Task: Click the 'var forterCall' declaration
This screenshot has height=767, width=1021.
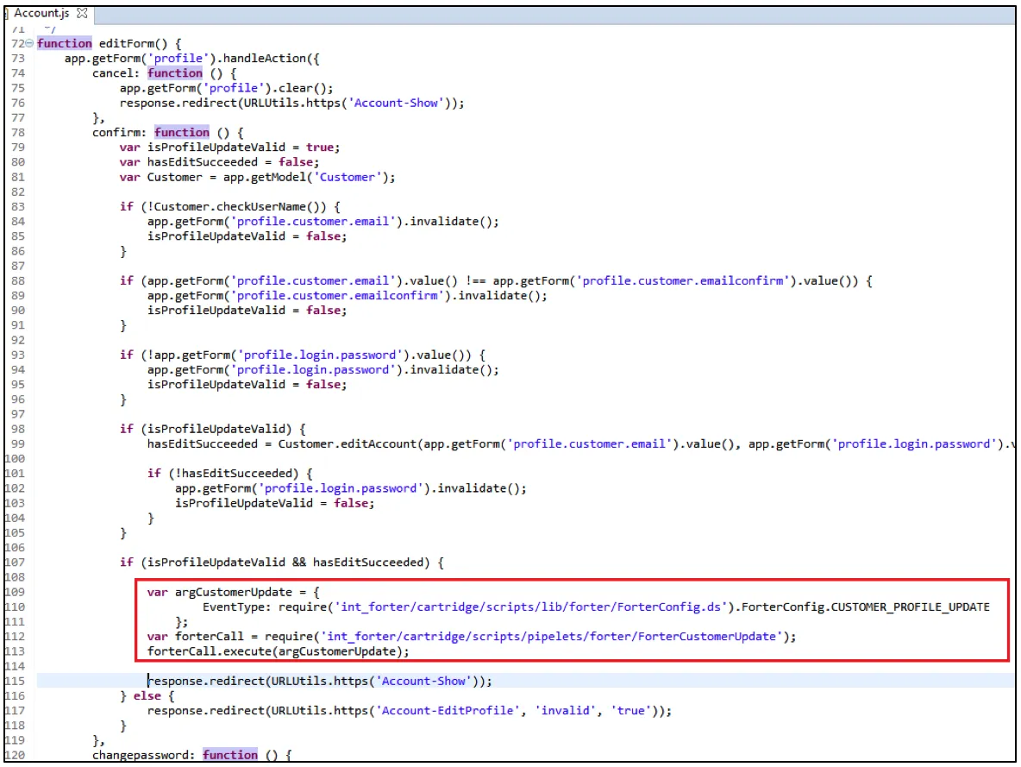Action: 196,637
